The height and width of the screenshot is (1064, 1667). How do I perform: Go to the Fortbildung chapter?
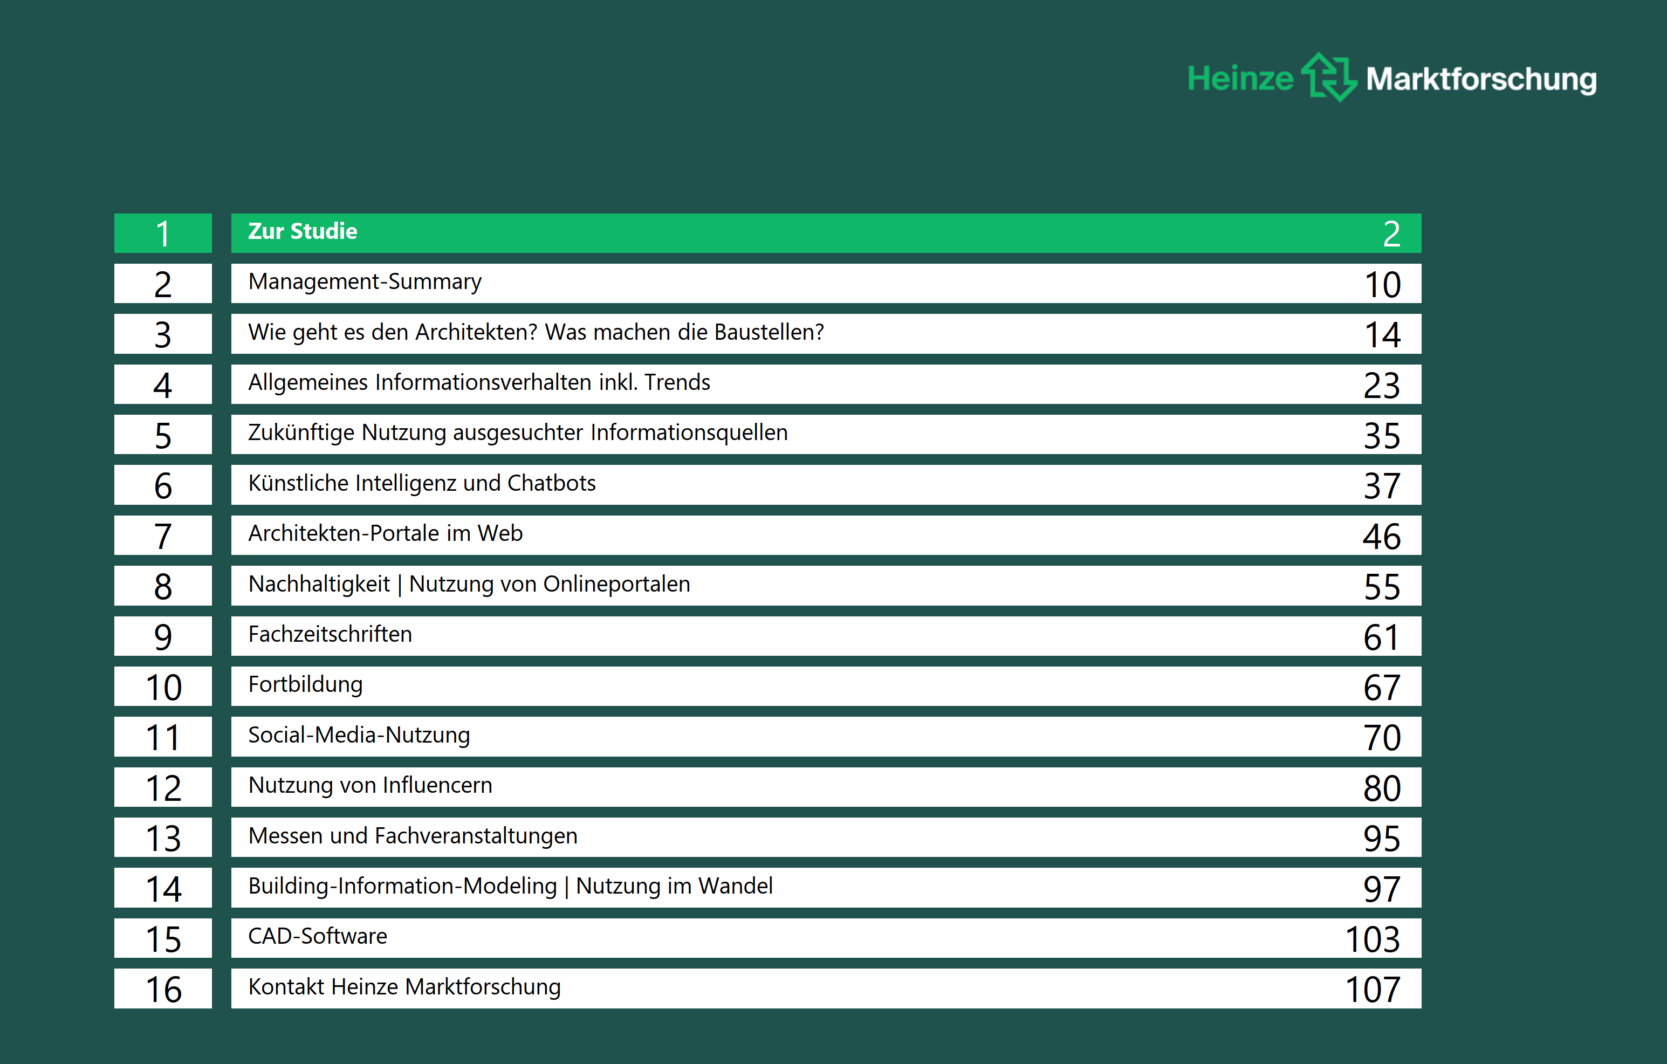pyautogui.click(x=305, y=685)
